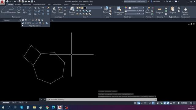Open the AutoCAD application menu logo
The image size is (196, 110).
pos(2,2)
